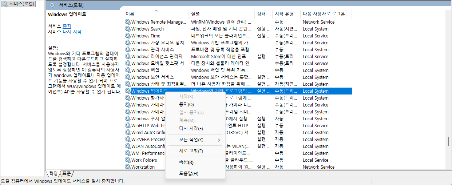Image resolution: width=452 pixels, height=185 pixels.
Task: Click 자동(지연) start type of Windows Search
Action: 286,29
